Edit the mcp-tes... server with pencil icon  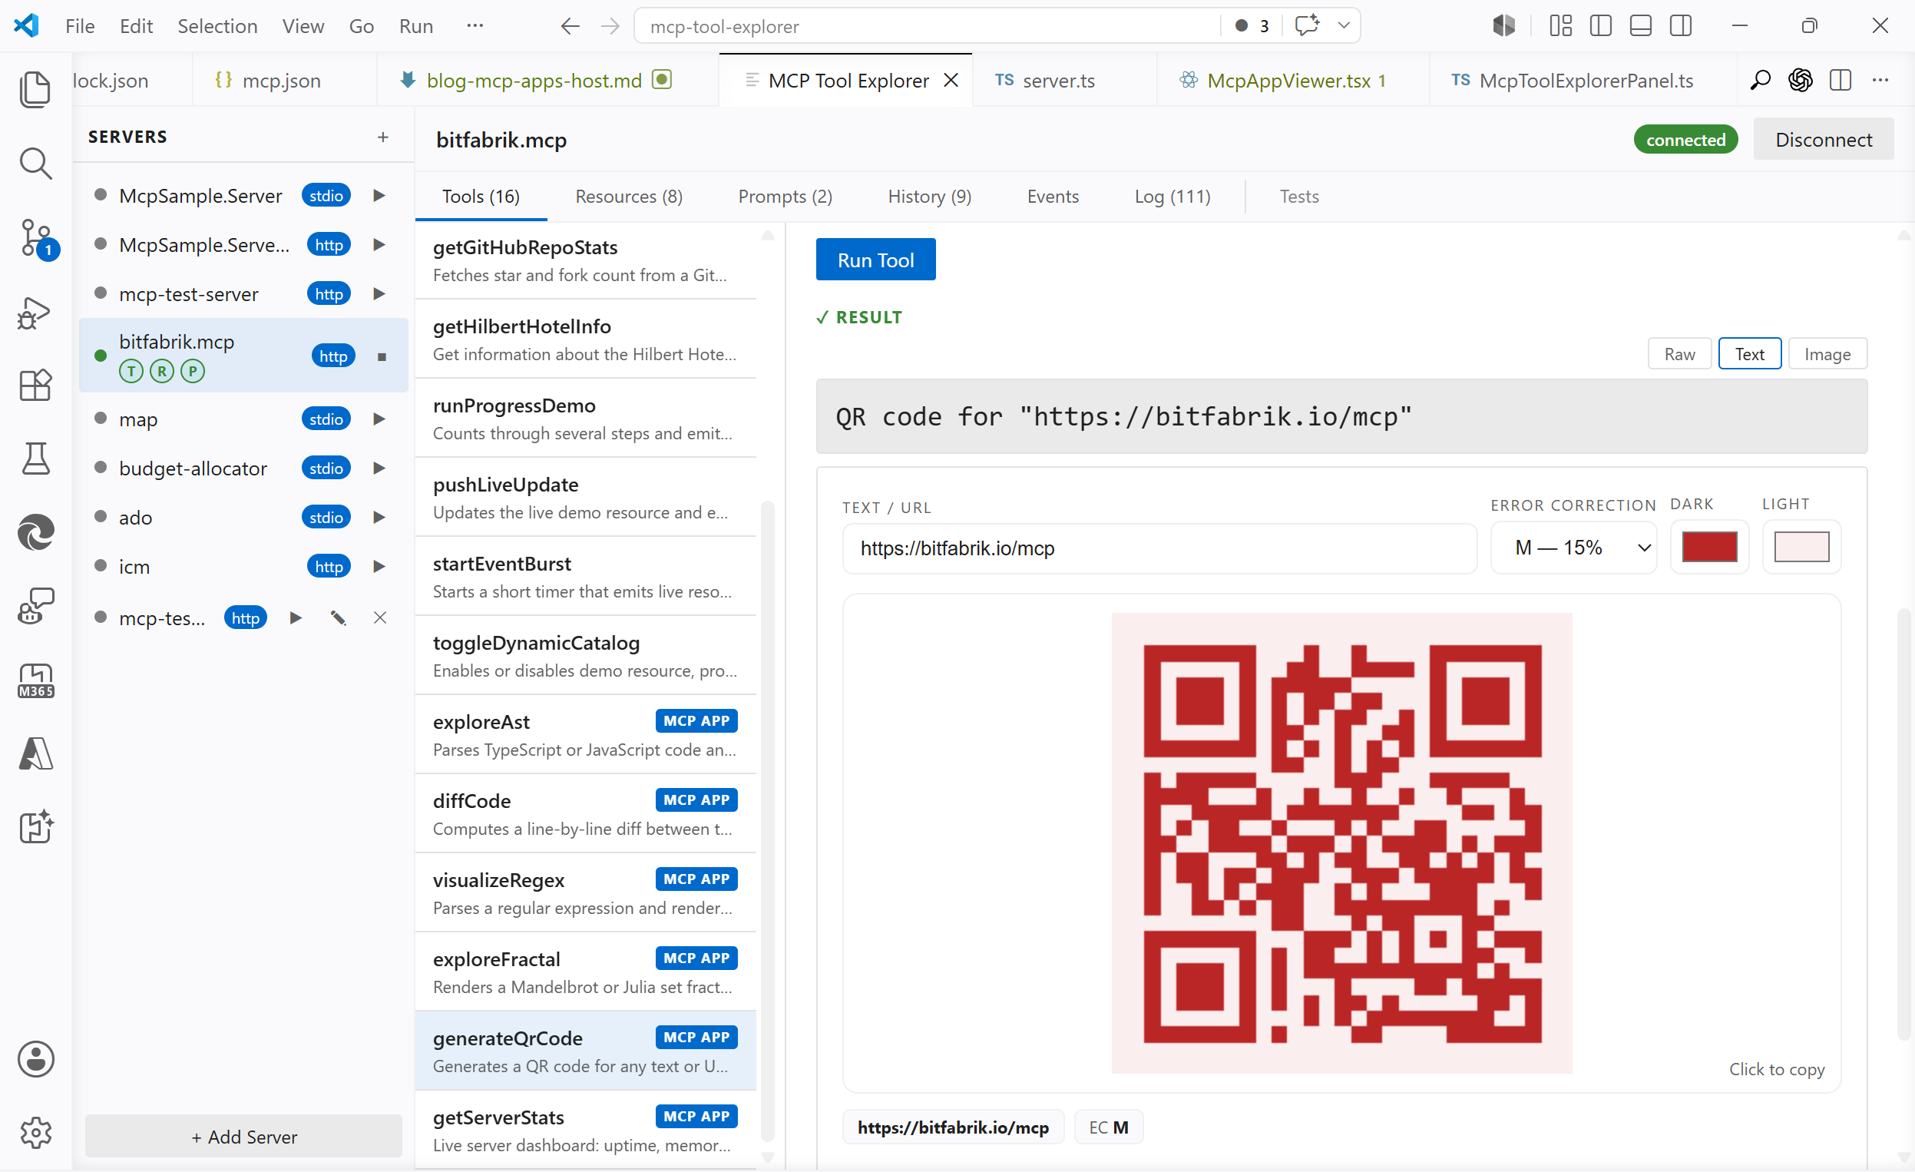pos(338,617)
